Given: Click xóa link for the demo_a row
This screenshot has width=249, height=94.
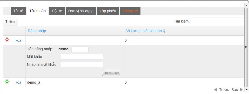Looking at the screenshot, I should click(x=18, y=82).
